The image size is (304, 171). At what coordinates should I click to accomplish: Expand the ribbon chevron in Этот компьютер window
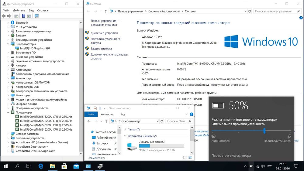(x=186, y=114)
